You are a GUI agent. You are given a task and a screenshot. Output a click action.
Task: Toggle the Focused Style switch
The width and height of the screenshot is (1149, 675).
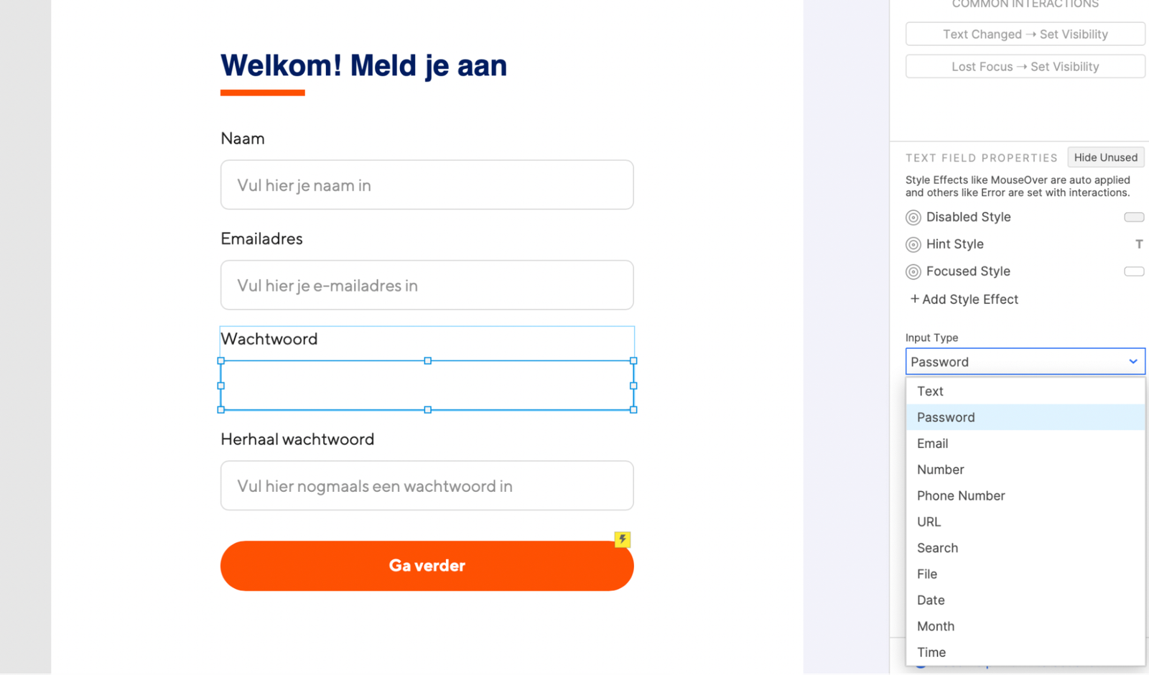1133,271
